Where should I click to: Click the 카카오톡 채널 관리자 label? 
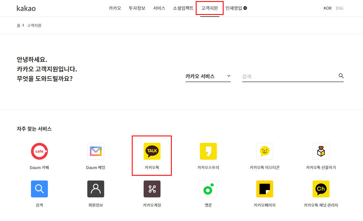(x=321, y=205)
